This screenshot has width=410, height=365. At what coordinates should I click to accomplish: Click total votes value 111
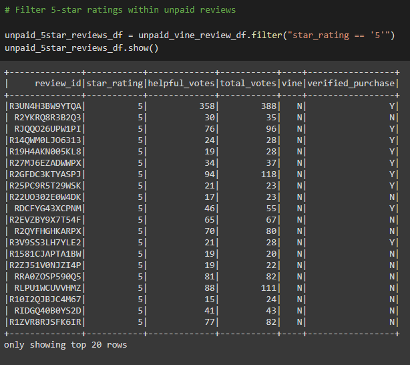pos(269,288)
